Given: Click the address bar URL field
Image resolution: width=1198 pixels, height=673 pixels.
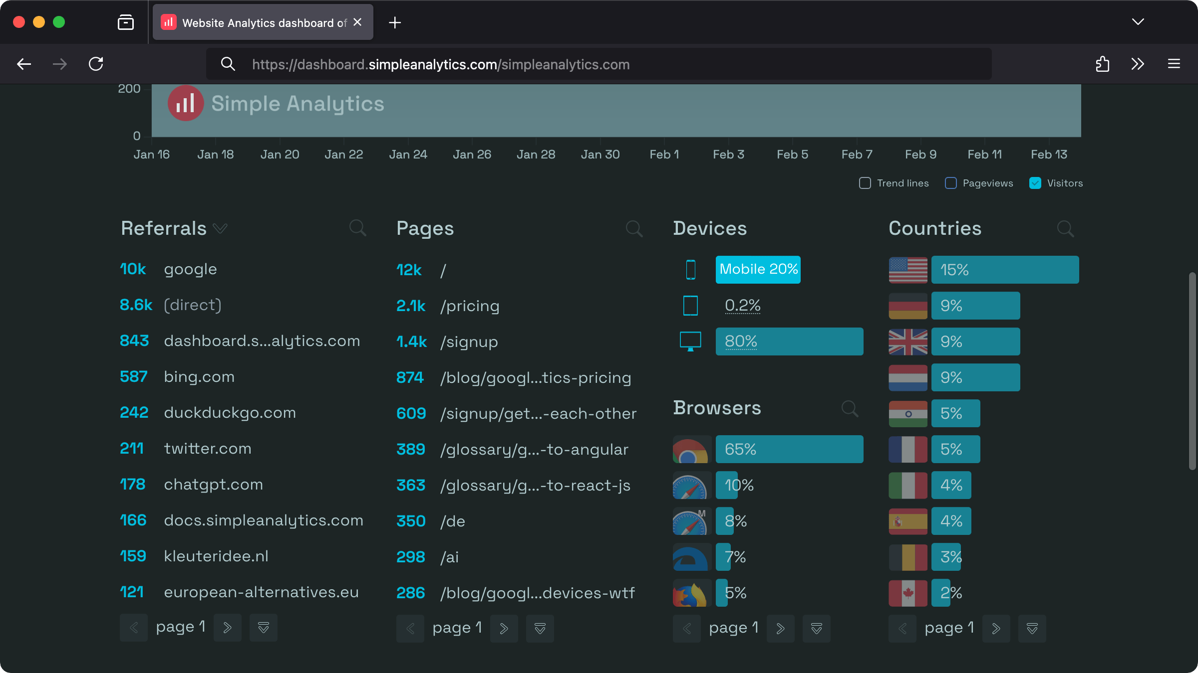Looking at the screenshot, I should tap(599, 64).
